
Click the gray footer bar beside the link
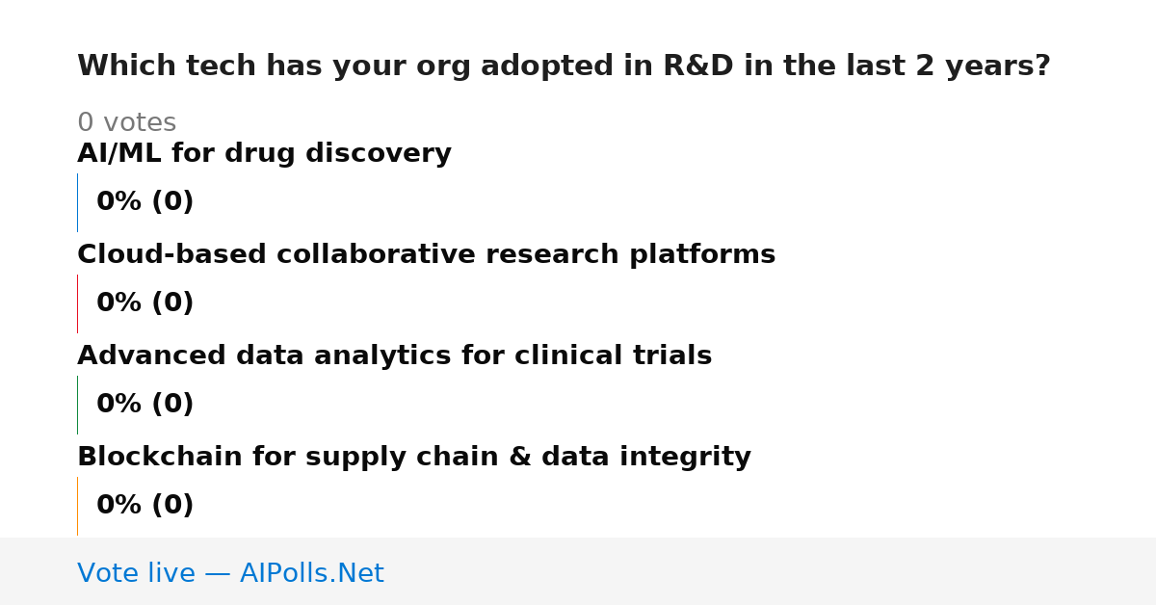tap(771, 571)
